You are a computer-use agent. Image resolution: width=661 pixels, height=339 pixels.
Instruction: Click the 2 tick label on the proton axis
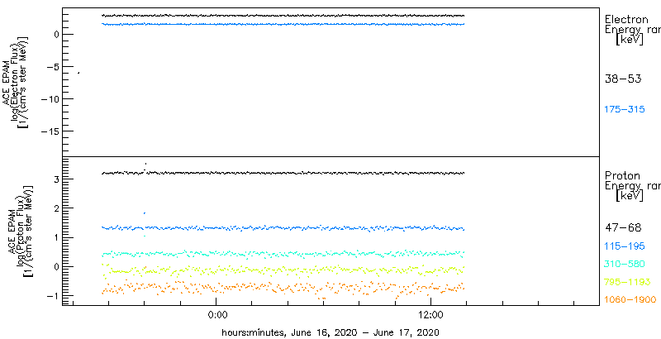click(x=55, y=208)
